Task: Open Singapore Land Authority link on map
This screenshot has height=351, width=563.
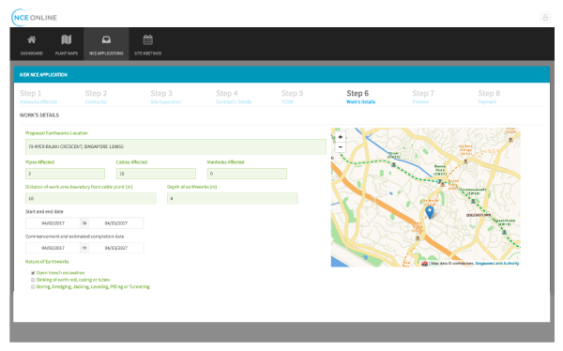Action: click(x=497, y=264)
